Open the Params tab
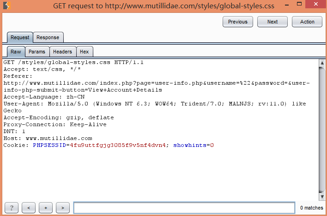 click(x=37, y=52)
